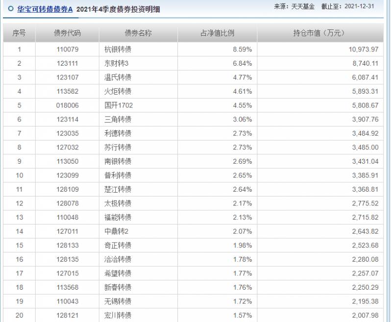Select bond code 127032

pyautogui.click(x=68, y=147)
